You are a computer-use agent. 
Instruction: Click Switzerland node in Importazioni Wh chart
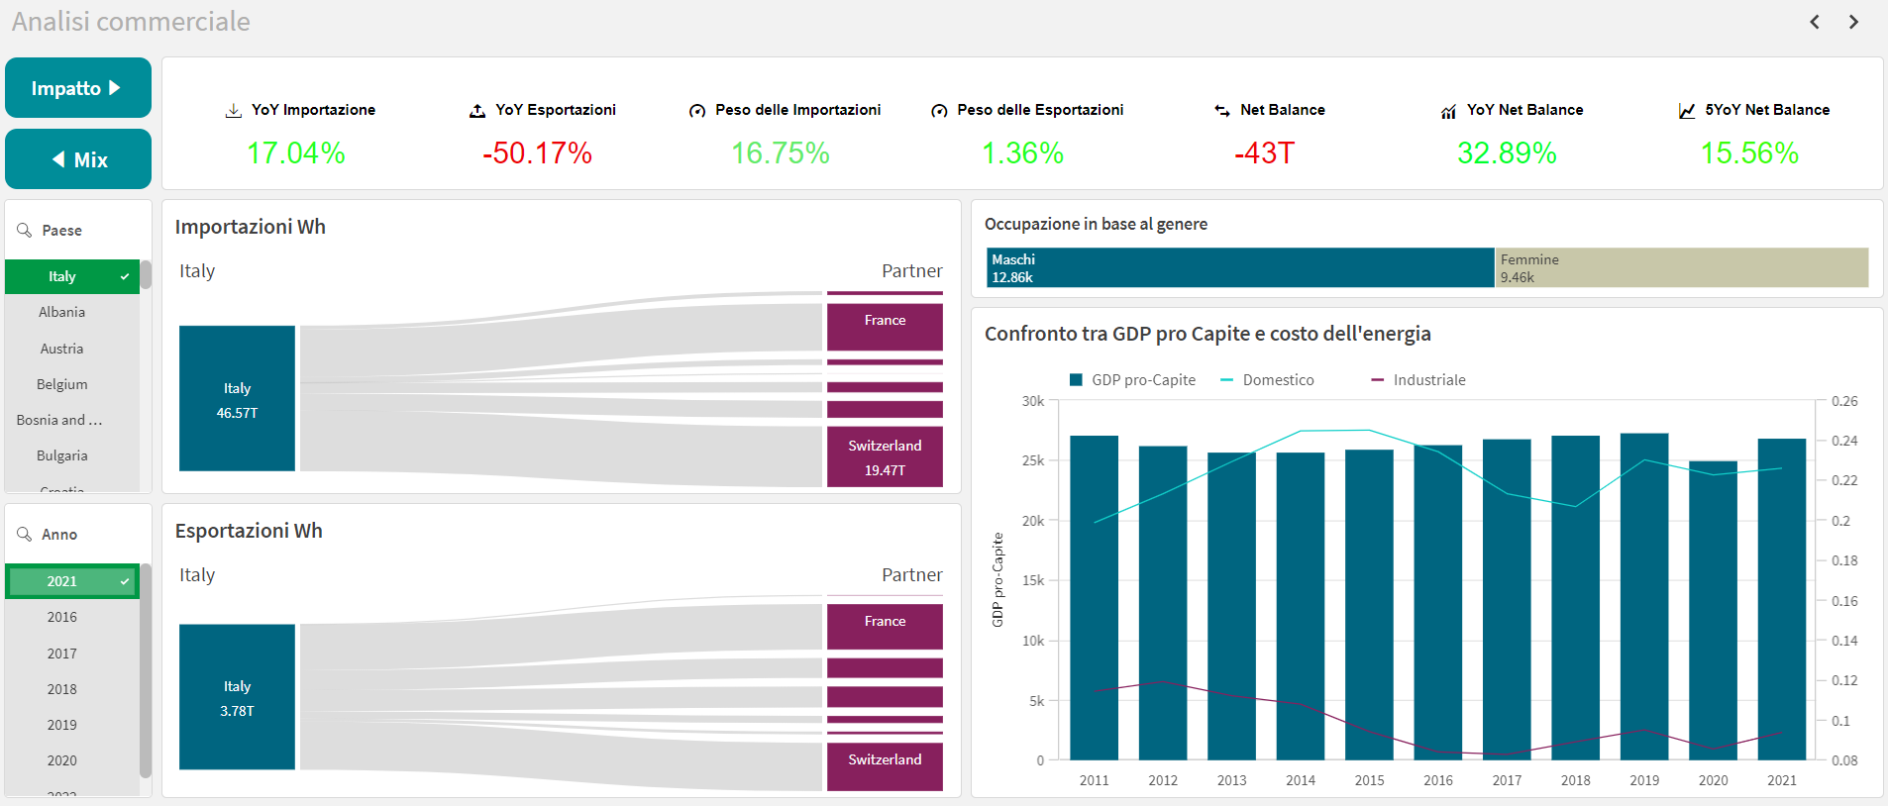[885, 456]
